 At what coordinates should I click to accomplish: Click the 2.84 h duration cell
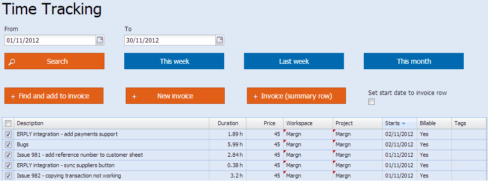click(x=228, y=155)
